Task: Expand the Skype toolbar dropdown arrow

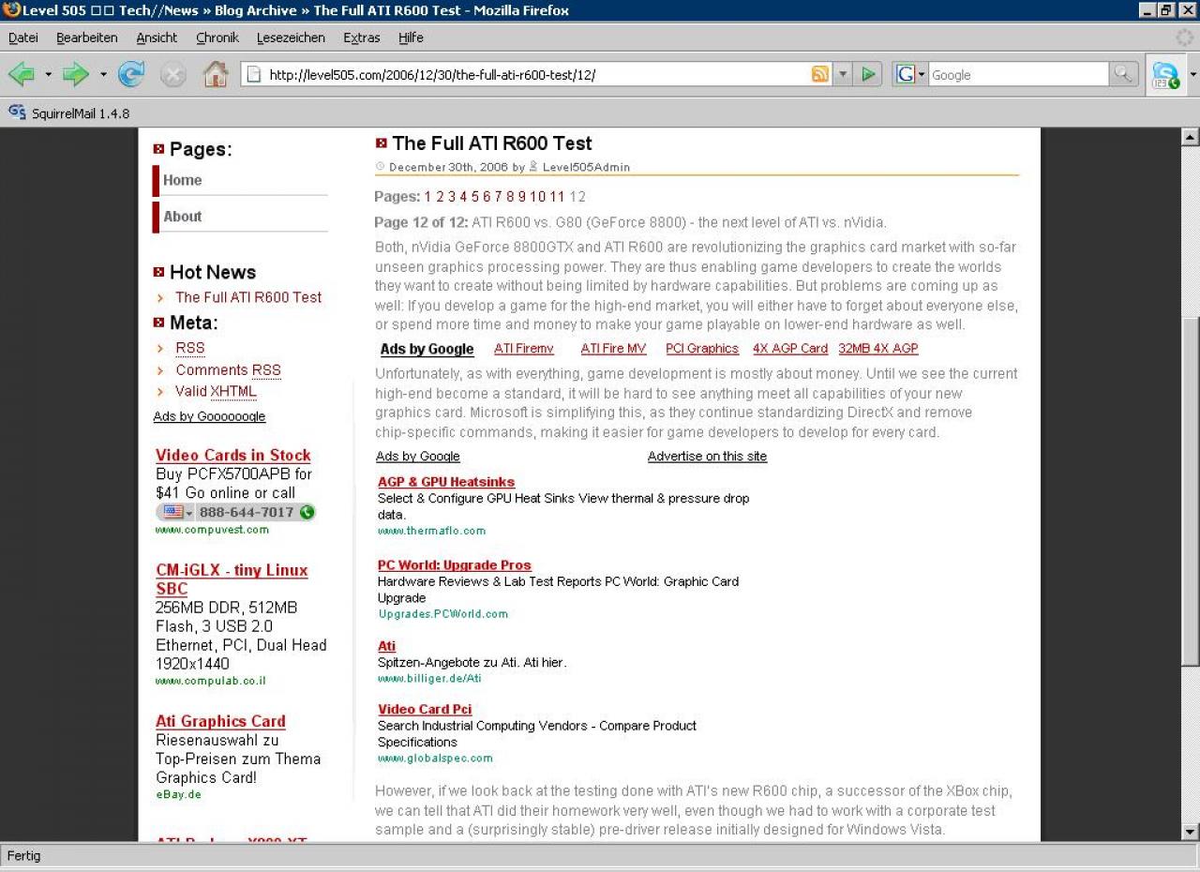Action: pyautogui.click(x=1192, y=75)
